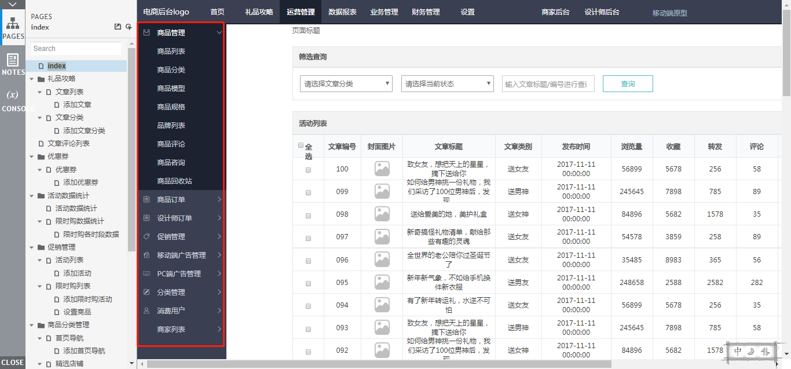Open cover image placeholder for article 099
This screenshot has width=791, height=369.
tap(382, 191)
